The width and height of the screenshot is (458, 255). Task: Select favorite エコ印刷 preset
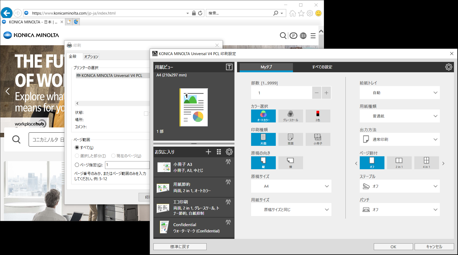(x=194, y=207)
